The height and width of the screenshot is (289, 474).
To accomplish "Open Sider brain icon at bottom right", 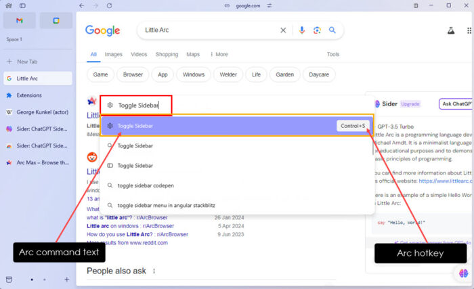I will tap(463, 273).
